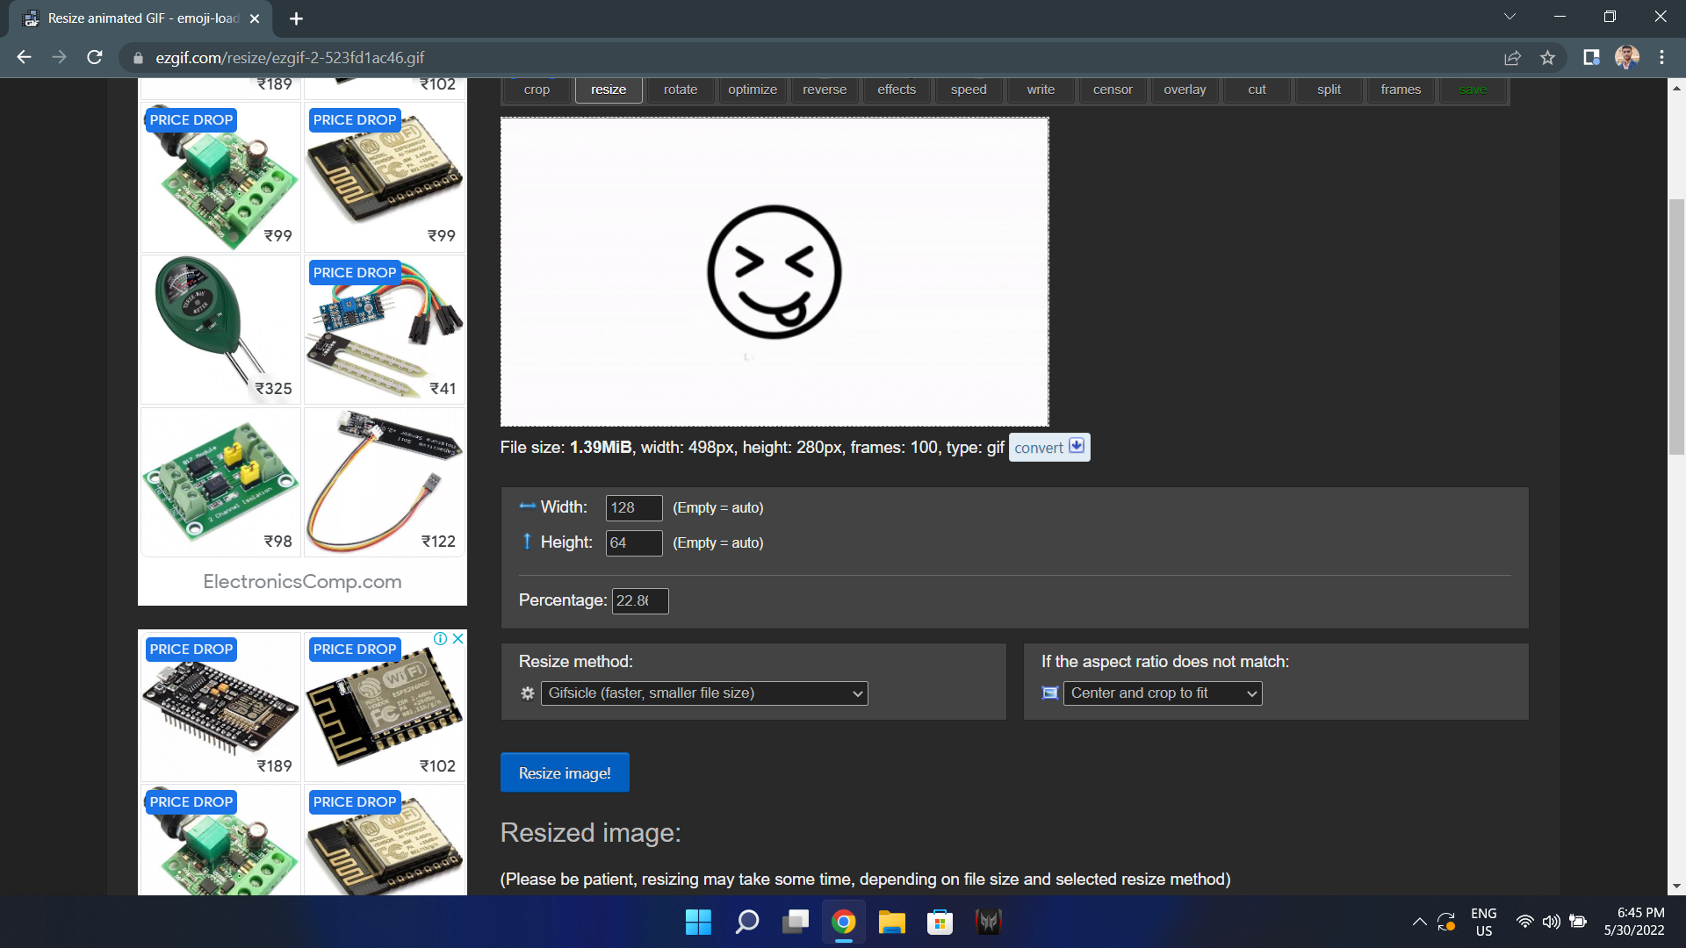Click the Resize image button
Screen dimensions: 1686x948
[564, 772]
